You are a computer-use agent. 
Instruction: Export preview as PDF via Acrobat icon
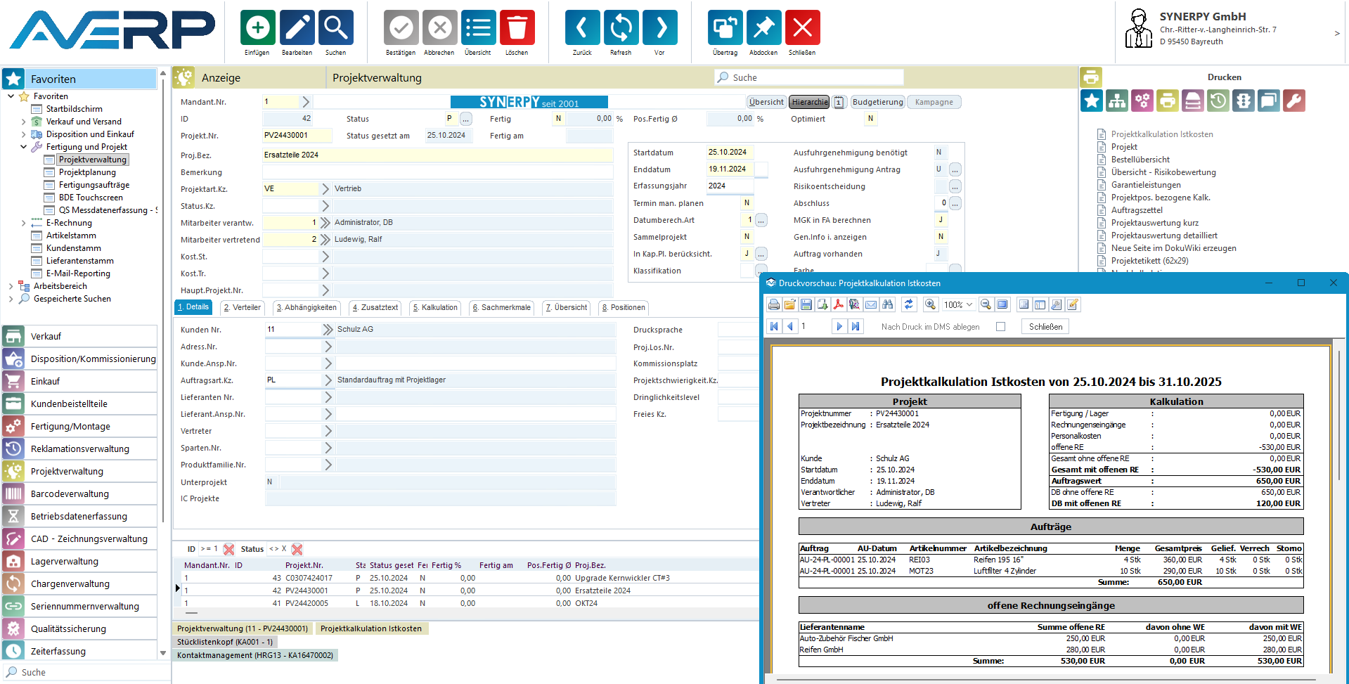pyautogui.click(x=838, y=304)
